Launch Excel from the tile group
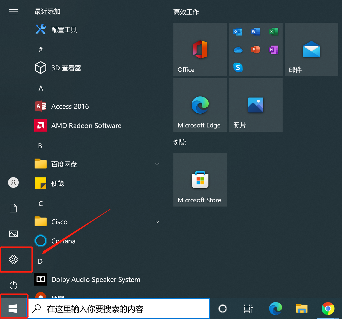Image resolution: width=342 pixels, height=319 pixels. pyautogui.click(x=273, y=32)
